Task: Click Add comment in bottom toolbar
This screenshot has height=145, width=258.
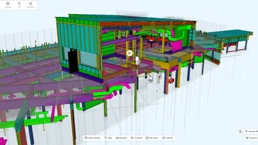Action: (92, 138)
